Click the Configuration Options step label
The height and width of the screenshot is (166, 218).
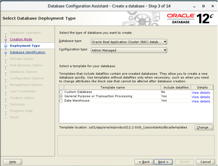(27, 78)
